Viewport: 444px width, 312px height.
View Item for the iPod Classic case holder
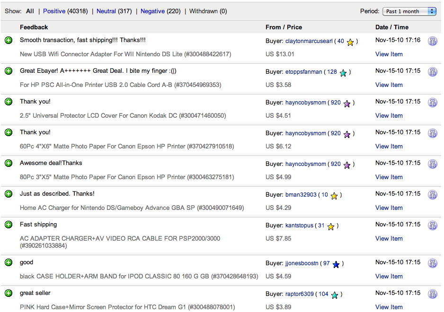[389, 277]
